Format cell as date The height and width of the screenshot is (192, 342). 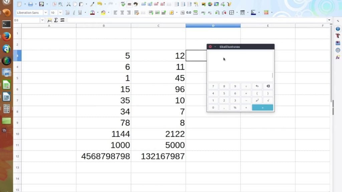(195, 13)
